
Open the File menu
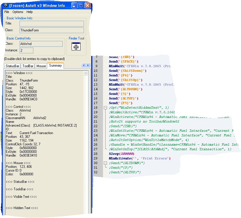click(x=7, y=12)
